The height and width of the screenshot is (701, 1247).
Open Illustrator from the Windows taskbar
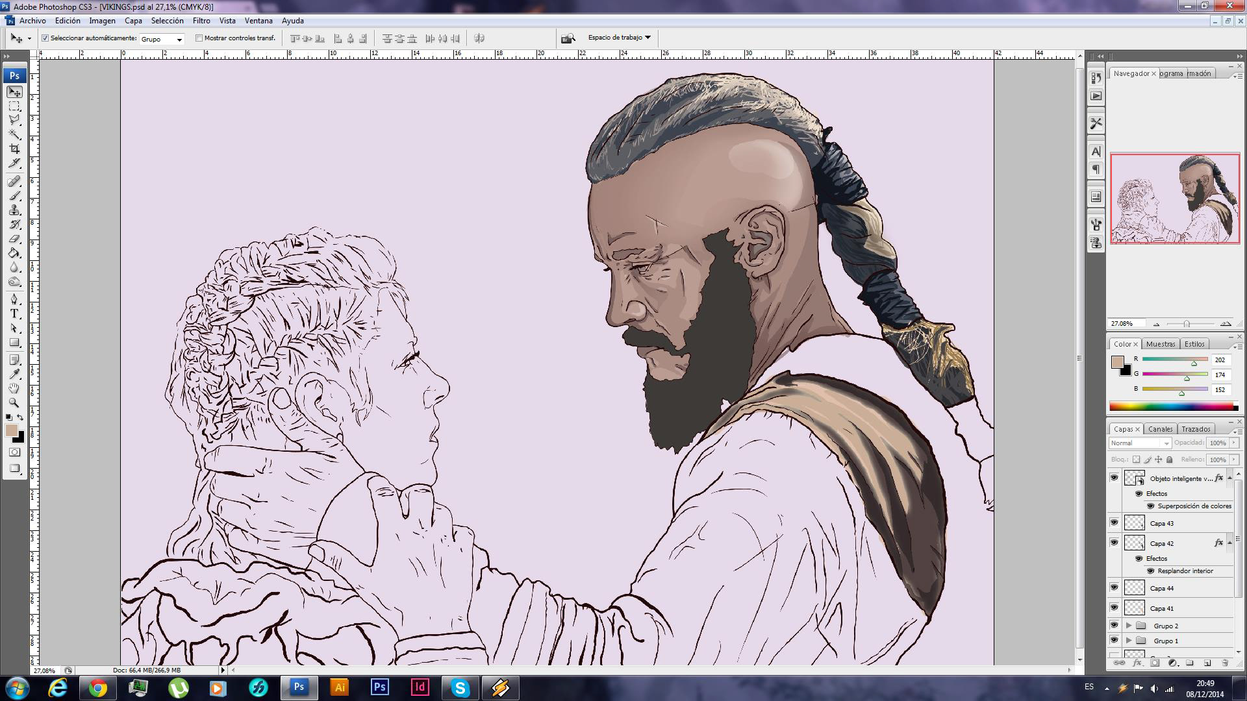point(339,687)
